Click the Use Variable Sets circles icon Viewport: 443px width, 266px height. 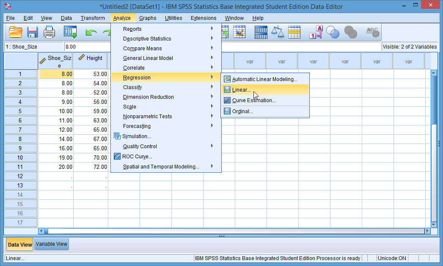[x=333, y=32]
